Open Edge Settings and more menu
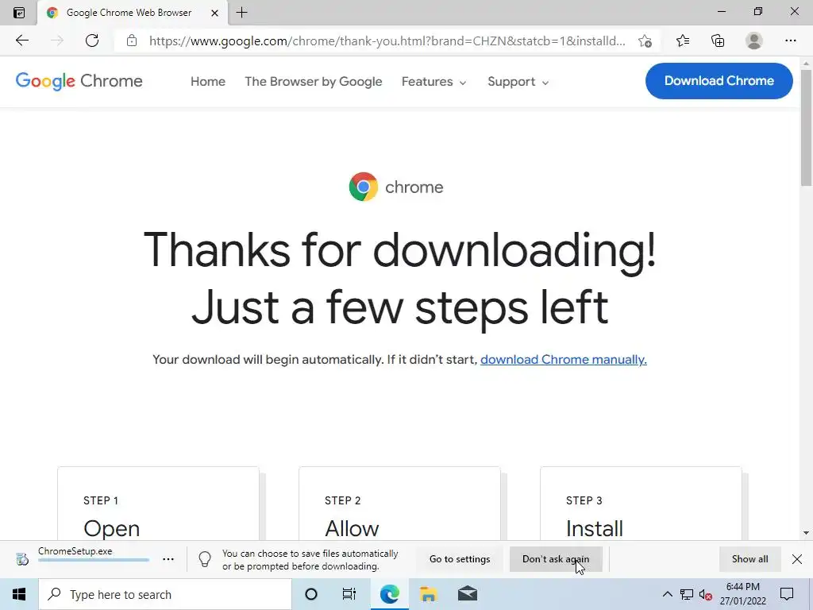Screen dimensions: 813x610 click(x=790, y=41)
